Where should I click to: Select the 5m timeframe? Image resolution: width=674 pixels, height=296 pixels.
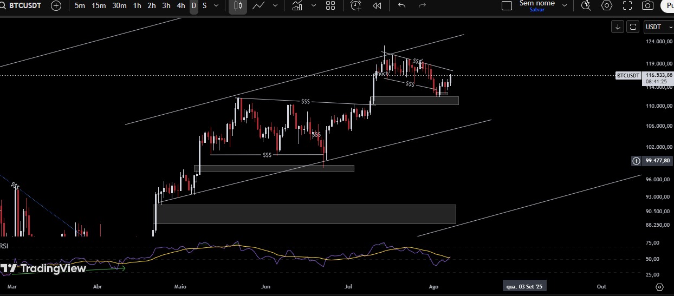click(x=80, y=6)
